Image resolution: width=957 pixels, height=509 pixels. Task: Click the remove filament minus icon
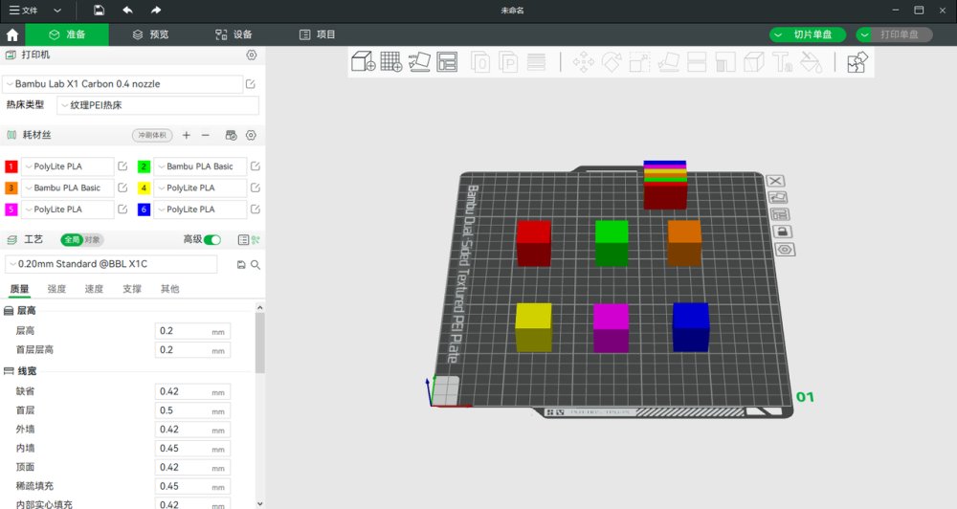(x=205, y=135)
